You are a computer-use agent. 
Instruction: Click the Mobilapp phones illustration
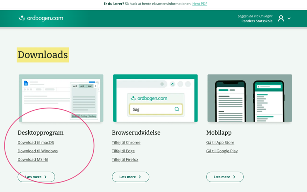[250, 98]
